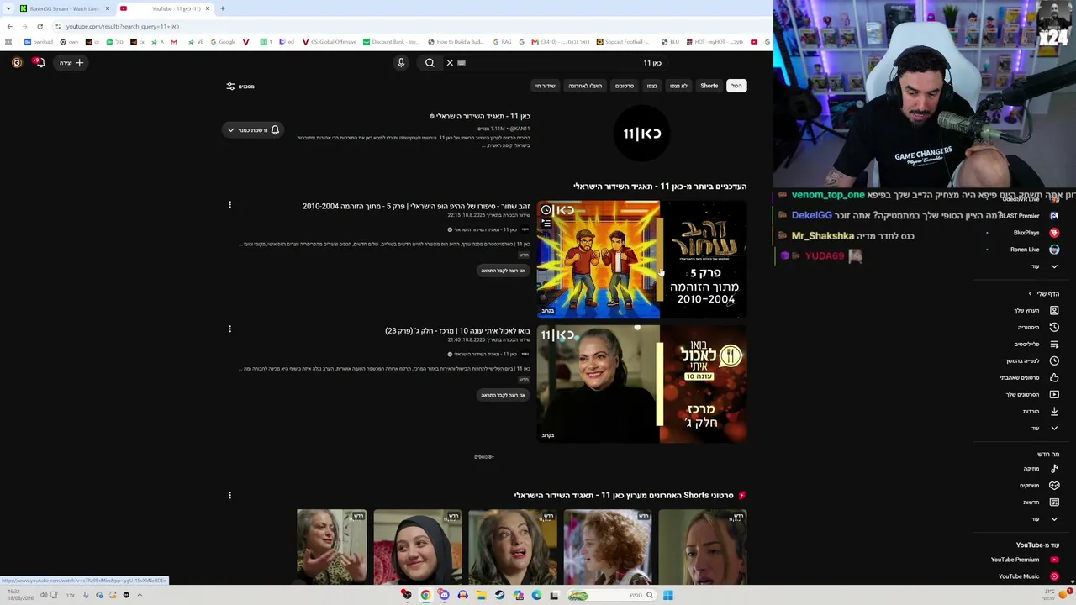Select the 'נצפו' (Watched) chip
Viewport: 1076px width, 605px height.
[x=651, y=86]
